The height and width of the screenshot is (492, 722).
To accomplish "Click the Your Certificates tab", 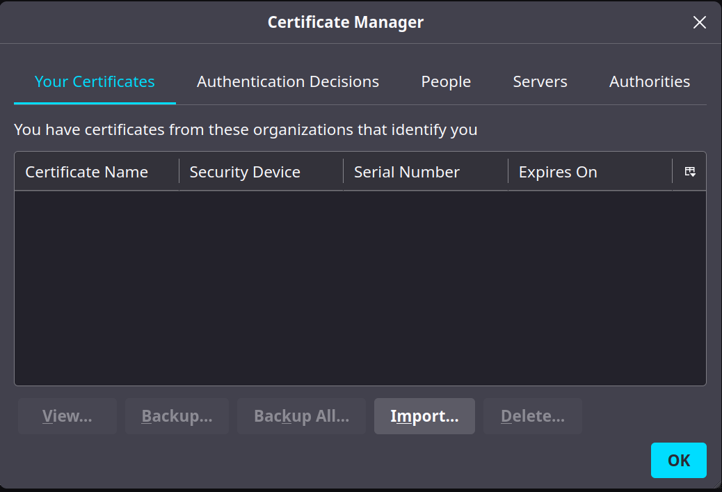I will (x=95, y=82).
